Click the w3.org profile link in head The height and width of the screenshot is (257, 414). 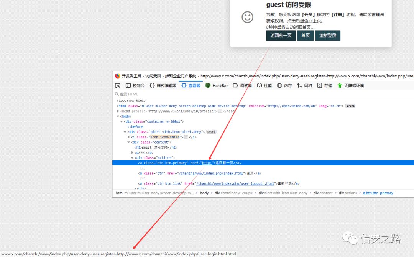(181, 111)
